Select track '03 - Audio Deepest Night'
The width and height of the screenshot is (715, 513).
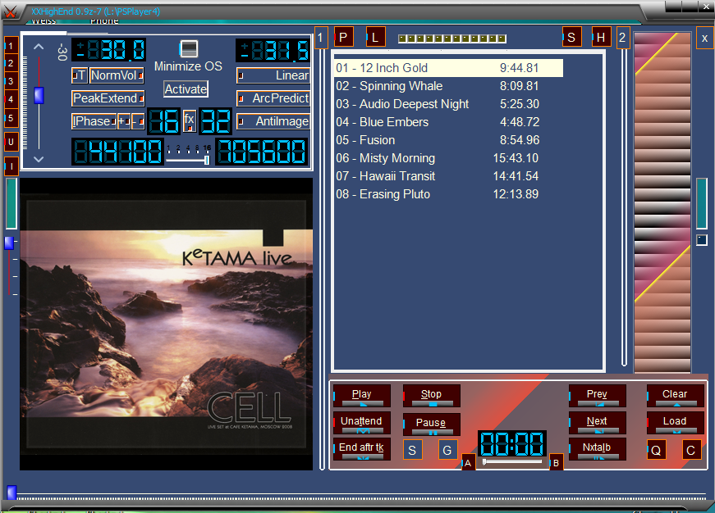(449, 104)
